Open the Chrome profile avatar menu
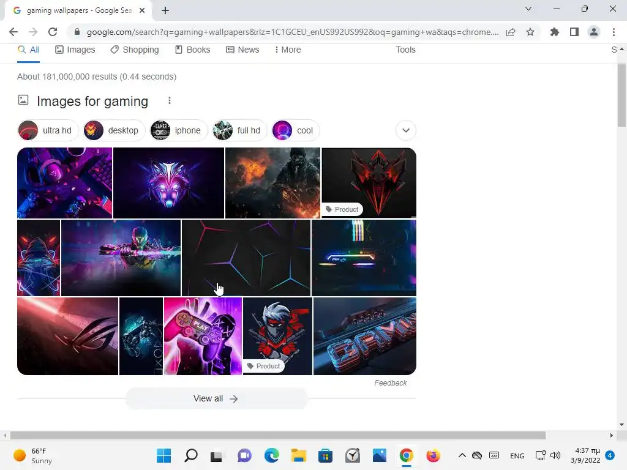Viewport: 627px width, 470px height. pos(594,32)
